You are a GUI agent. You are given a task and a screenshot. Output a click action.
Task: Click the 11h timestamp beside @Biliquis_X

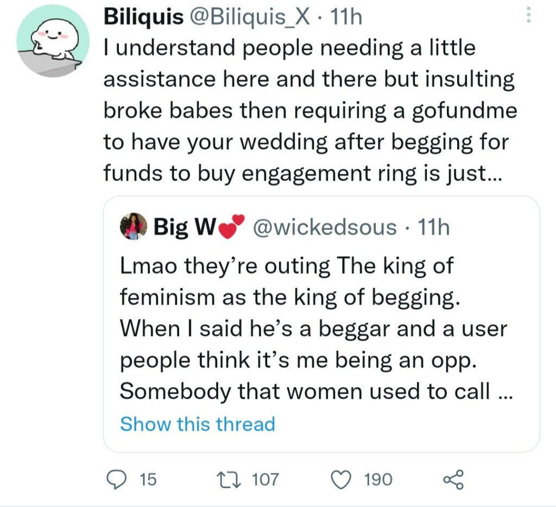[x=346, y=18]
